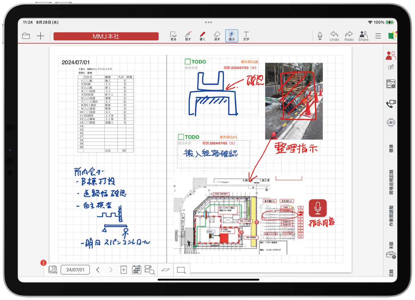Select the 消す eraser tool

217,36
